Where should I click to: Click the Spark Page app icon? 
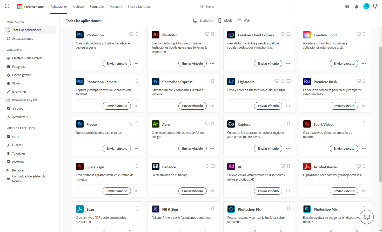[x=80, y=166]
